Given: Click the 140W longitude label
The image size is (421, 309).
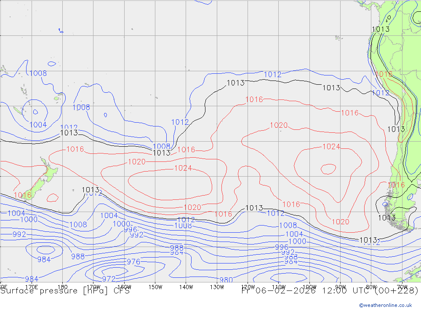Looking at the screenshot, I should [186, 287].
